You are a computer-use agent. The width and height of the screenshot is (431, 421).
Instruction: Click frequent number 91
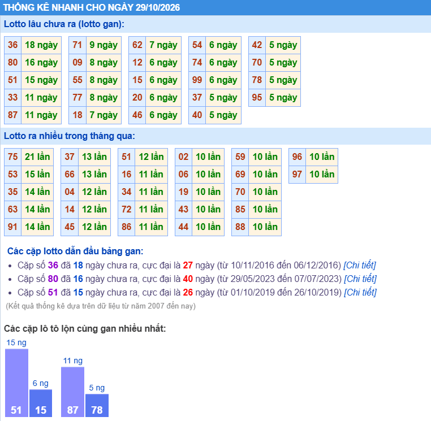[13, 227]
